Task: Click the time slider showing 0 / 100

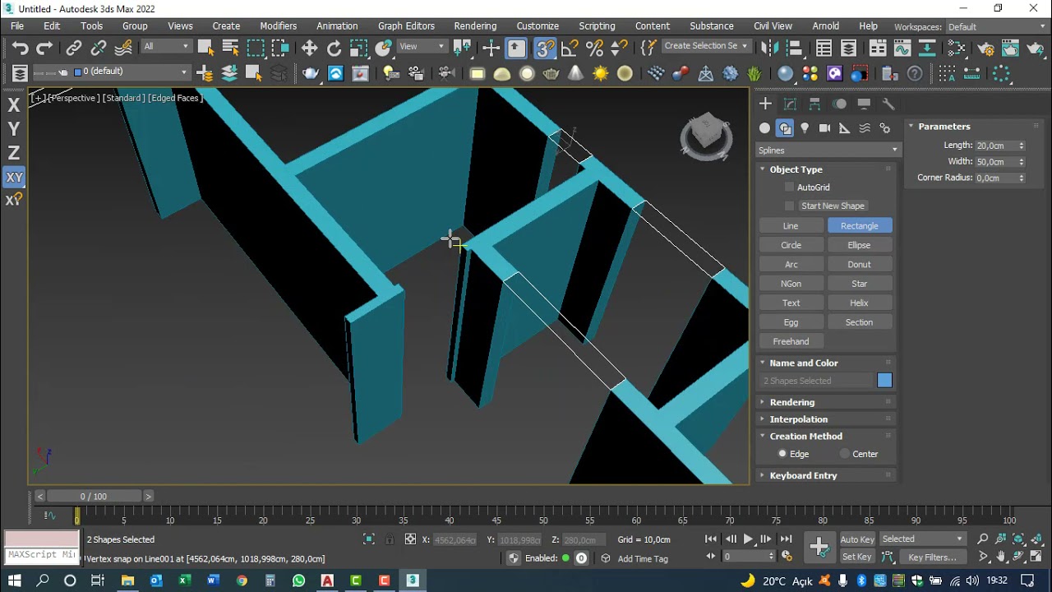Action: (x=94, y=497)
